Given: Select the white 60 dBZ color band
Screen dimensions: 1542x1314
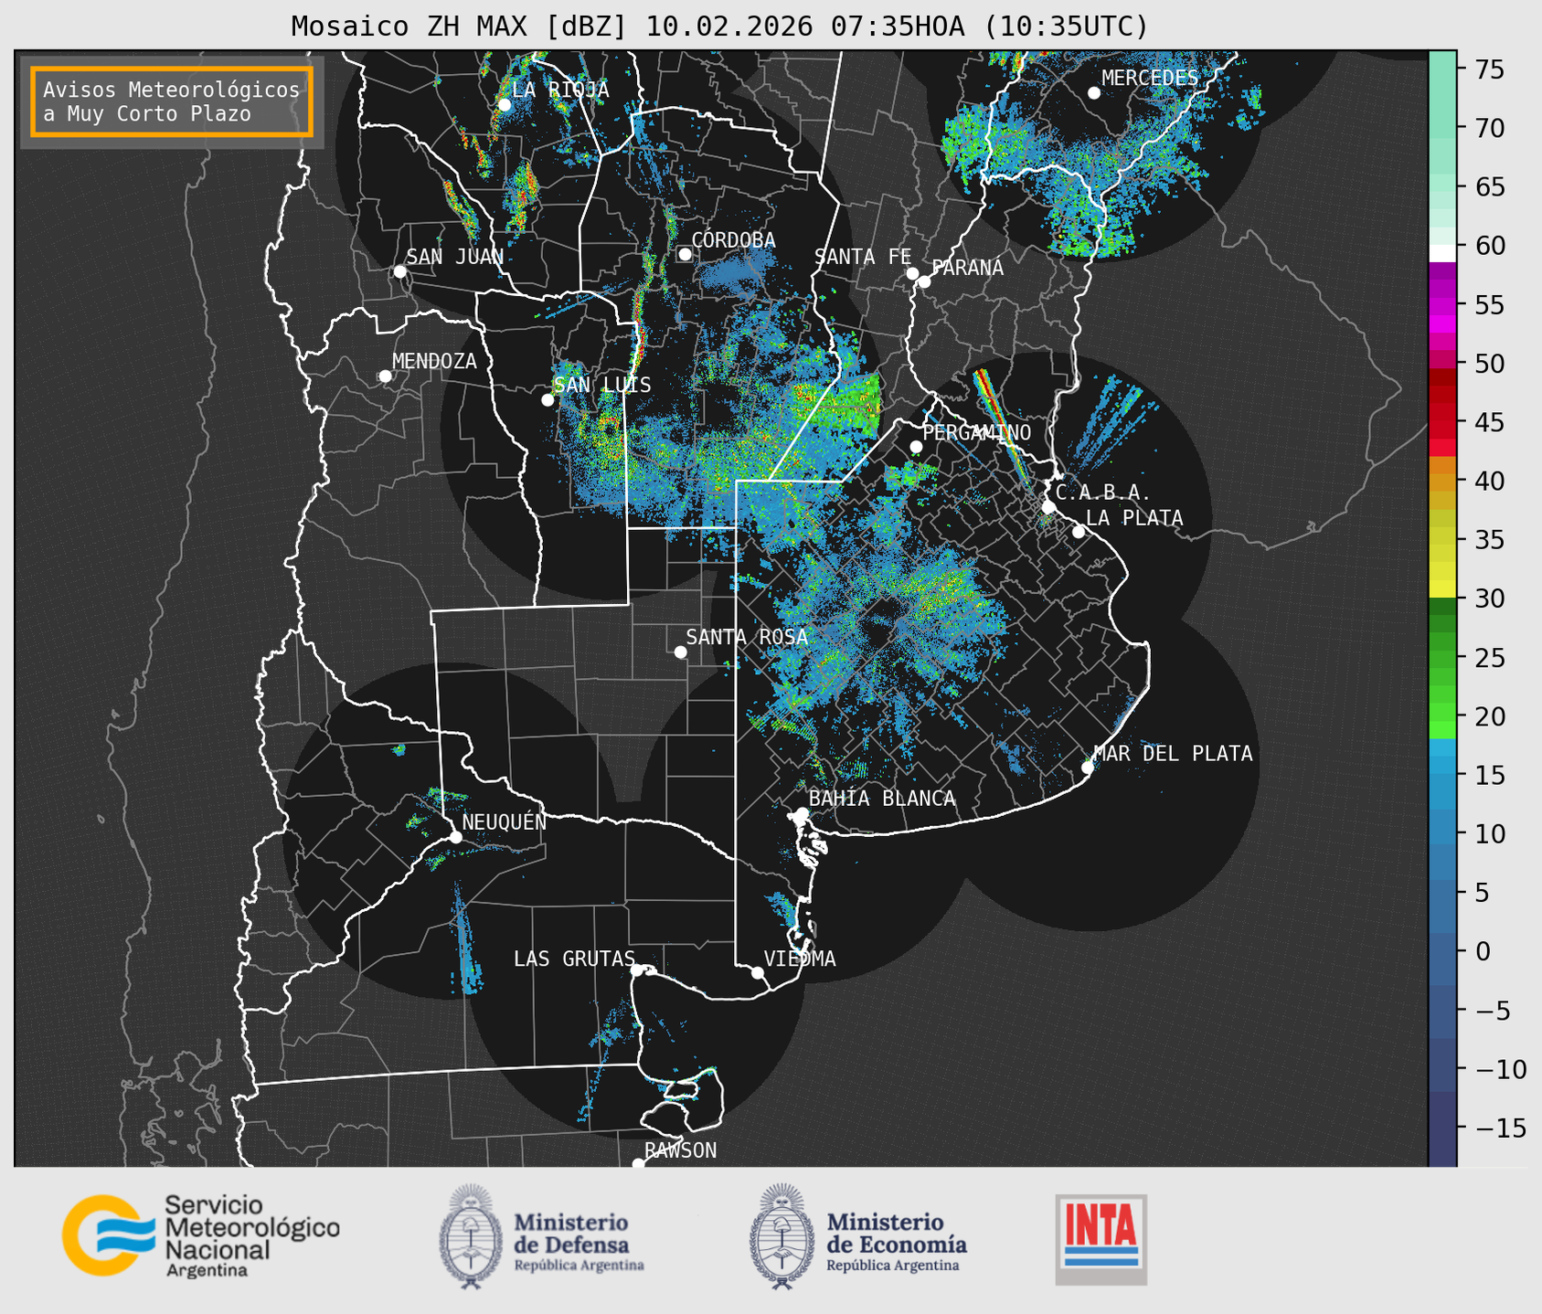Looking at the screenshot, I should [x=1442, y=253].
